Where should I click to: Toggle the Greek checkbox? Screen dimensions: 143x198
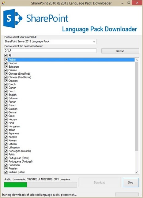[6, 116]
